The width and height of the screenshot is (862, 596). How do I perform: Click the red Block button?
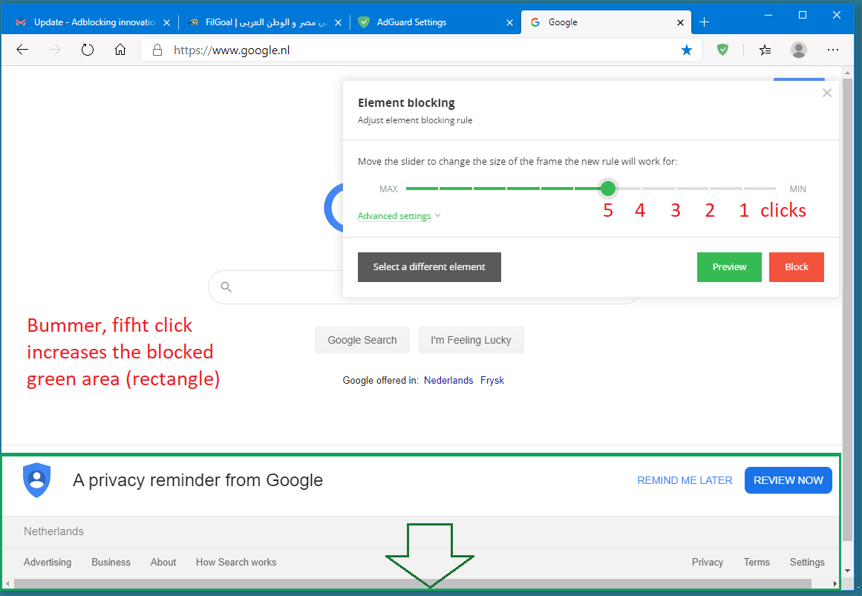796,267
